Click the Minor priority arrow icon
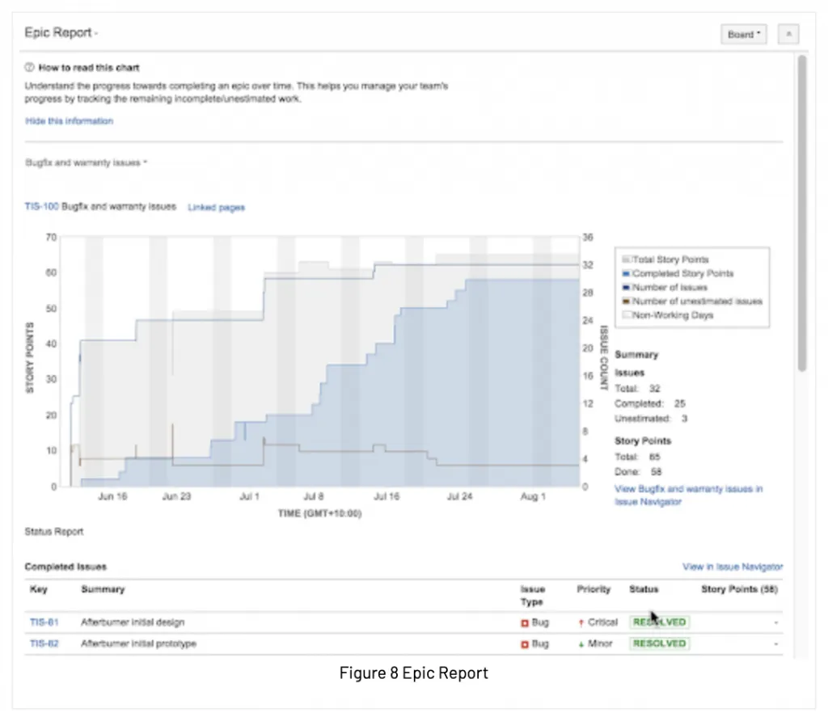The image size is (828, 721). pos(581,644)
